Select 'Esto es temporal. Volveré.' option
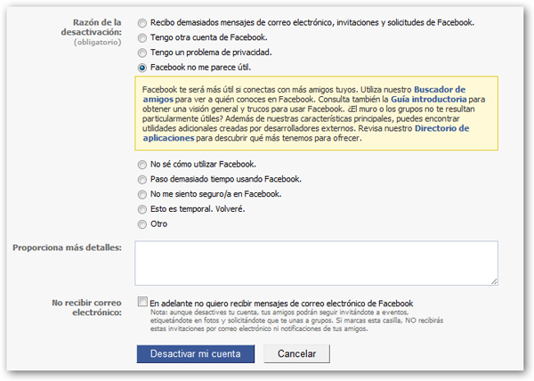 point(142,209)
